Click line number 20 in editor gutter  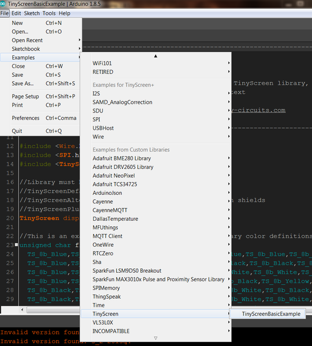(x=10, y=218)
